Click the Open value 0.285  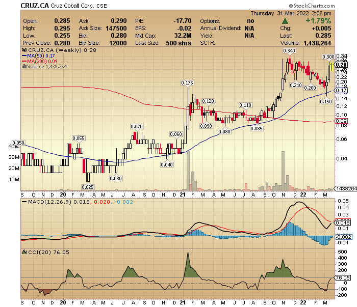62,21
